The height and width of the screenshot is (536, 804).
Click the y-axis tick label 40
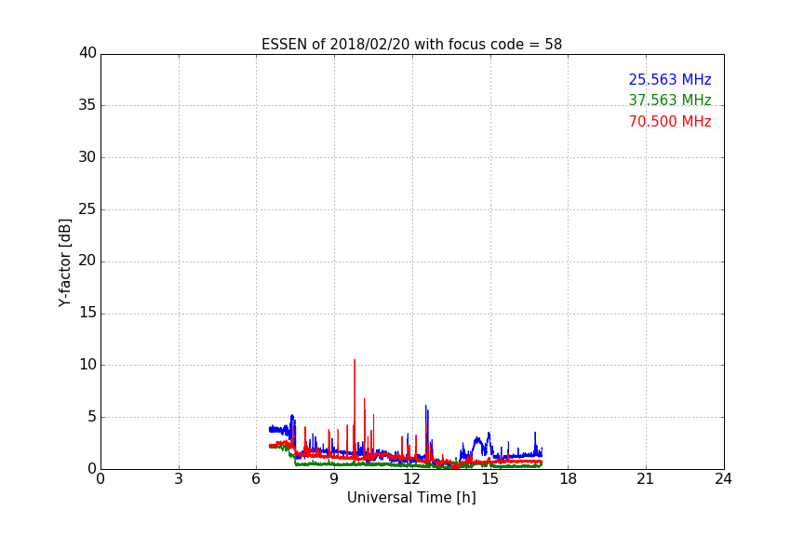click(87, 53)
